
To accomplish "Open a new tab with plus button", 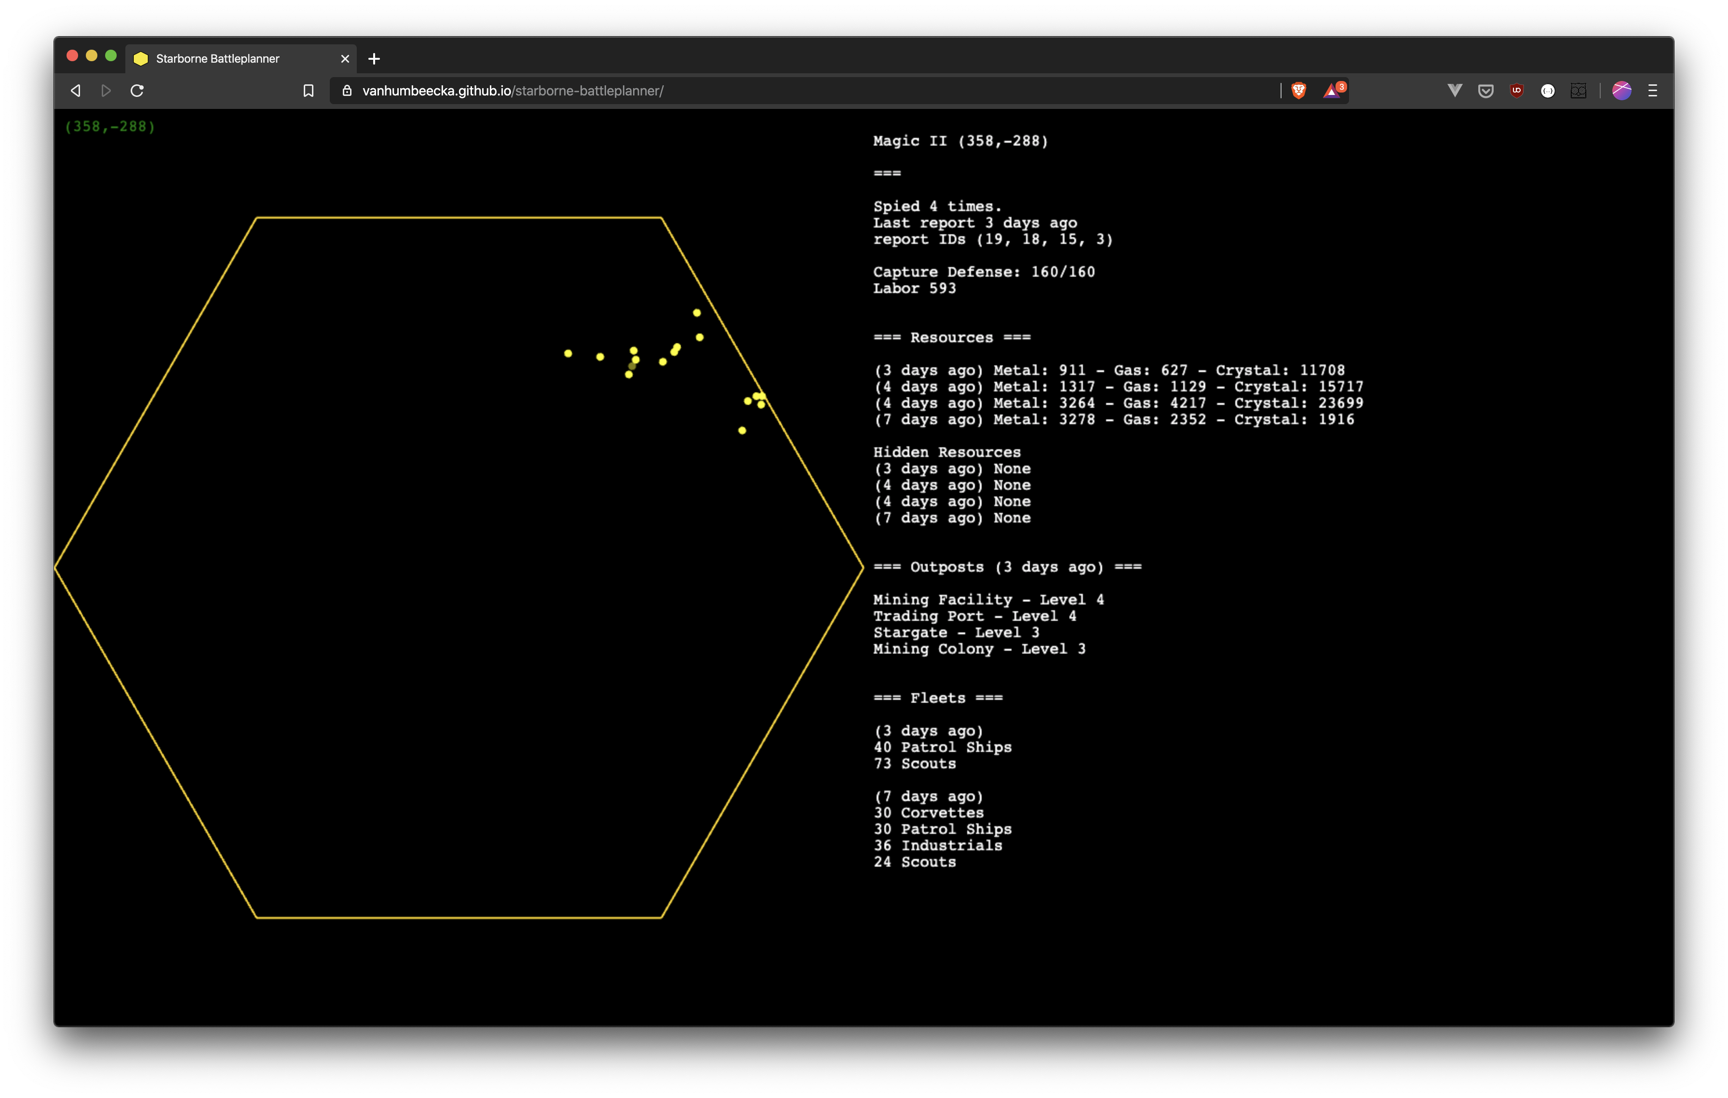I will (374, 59).
